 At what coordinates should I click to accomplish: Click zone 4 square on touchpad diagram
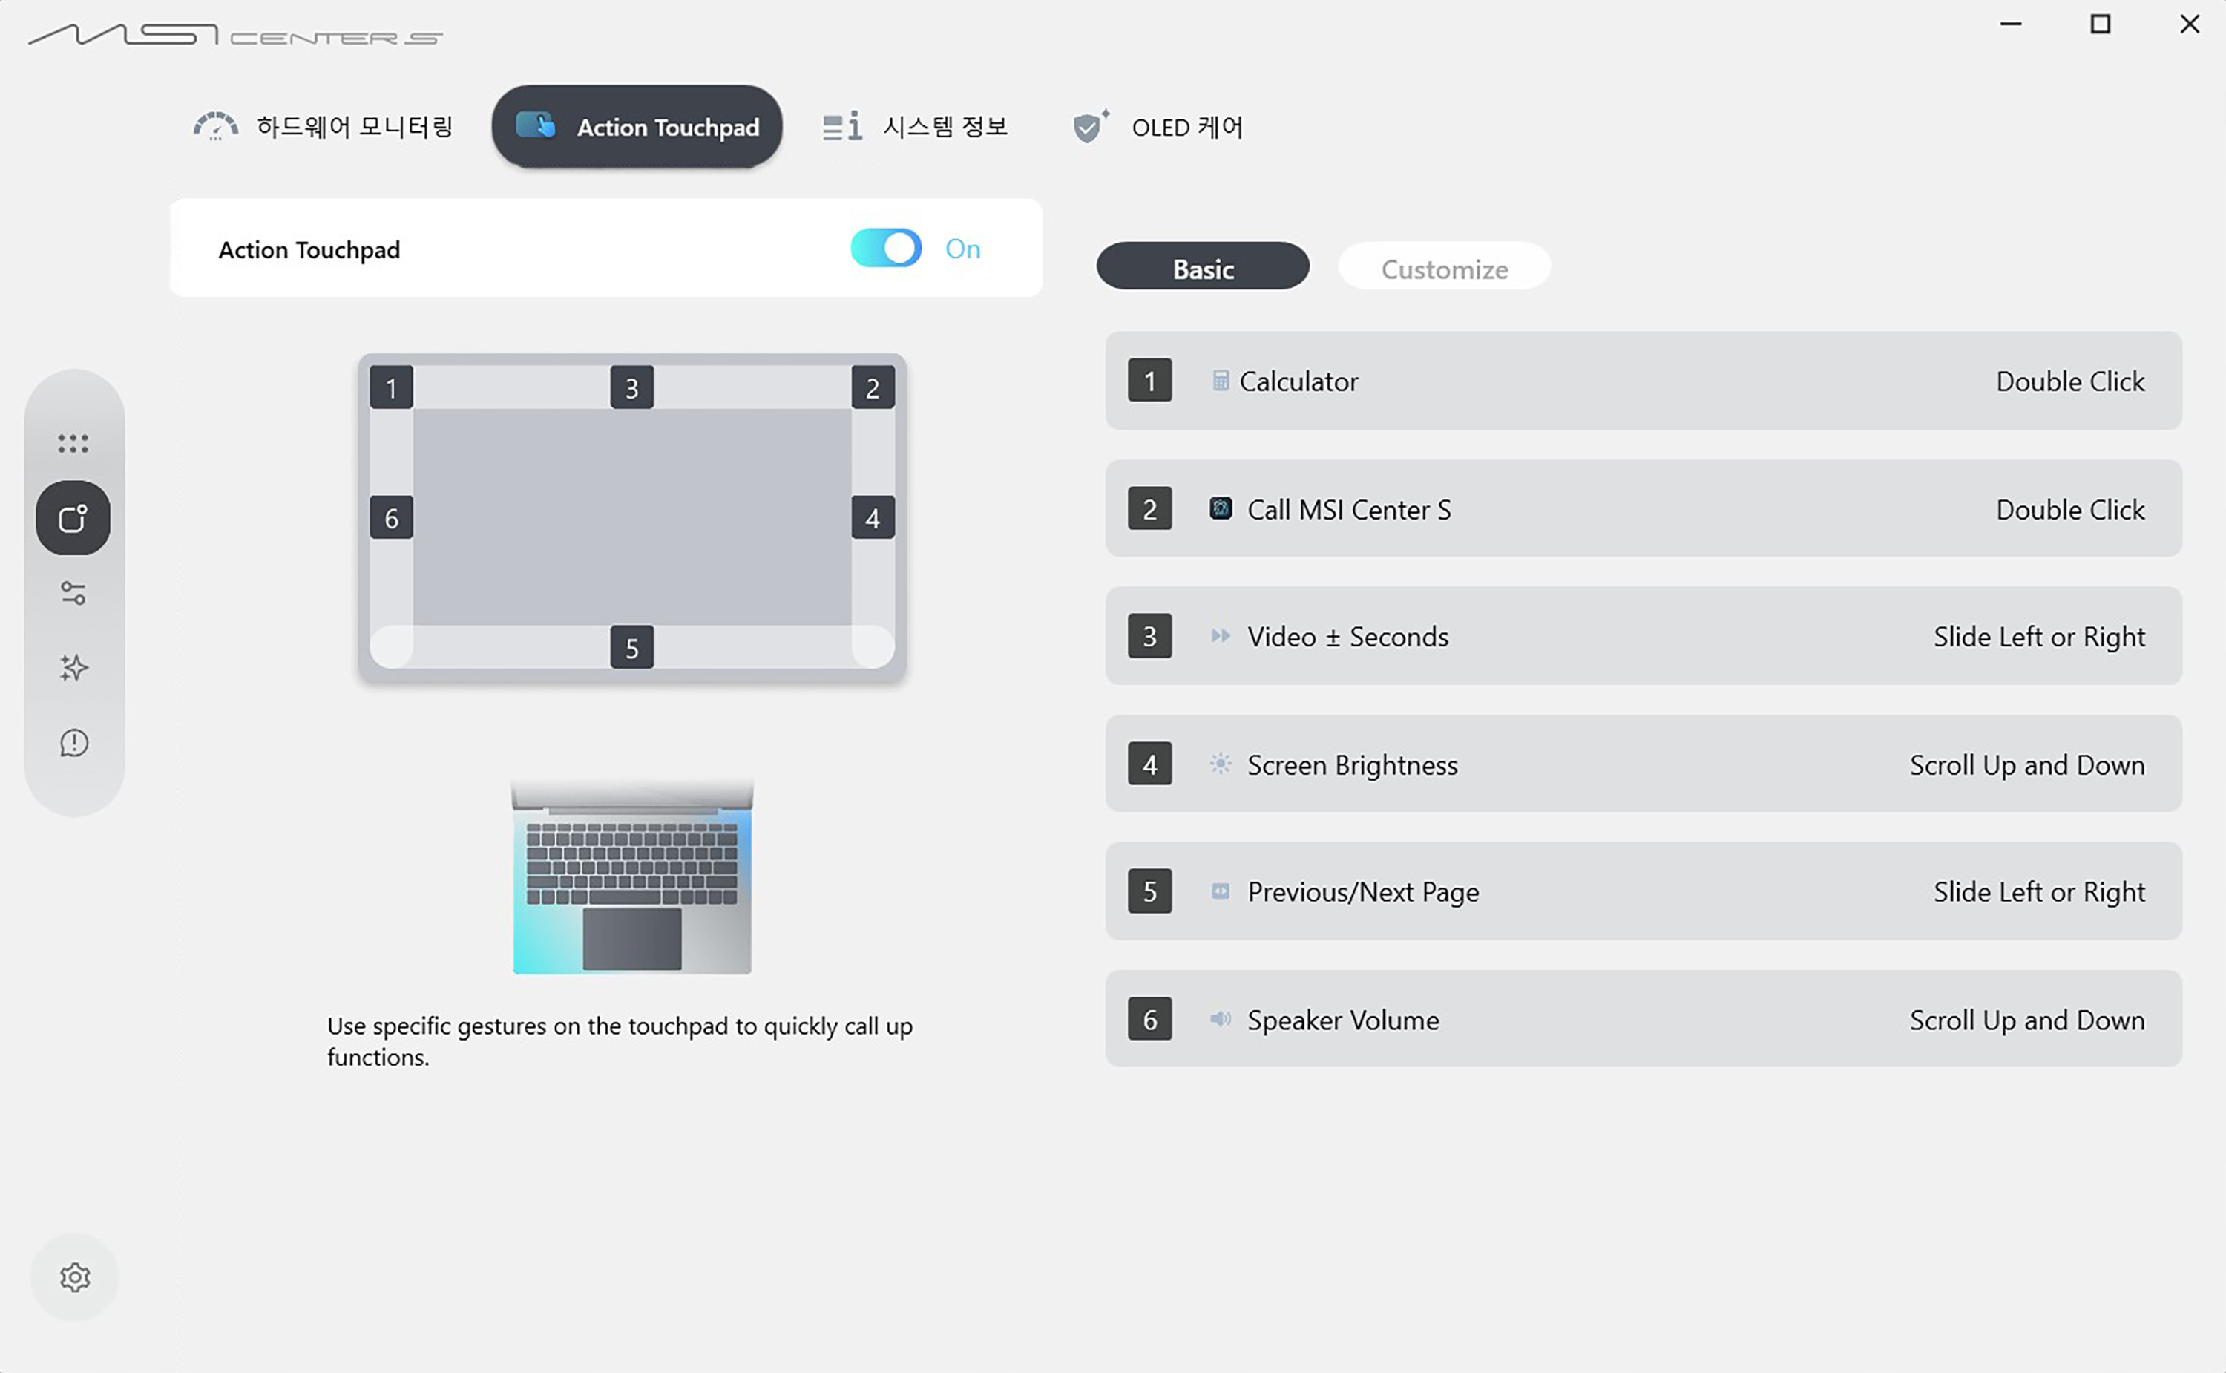click(873, 517)
